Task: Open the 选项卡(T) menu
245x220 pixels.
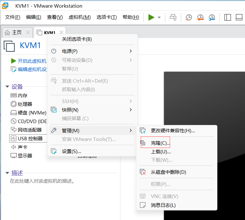Action: coord(106,17)
